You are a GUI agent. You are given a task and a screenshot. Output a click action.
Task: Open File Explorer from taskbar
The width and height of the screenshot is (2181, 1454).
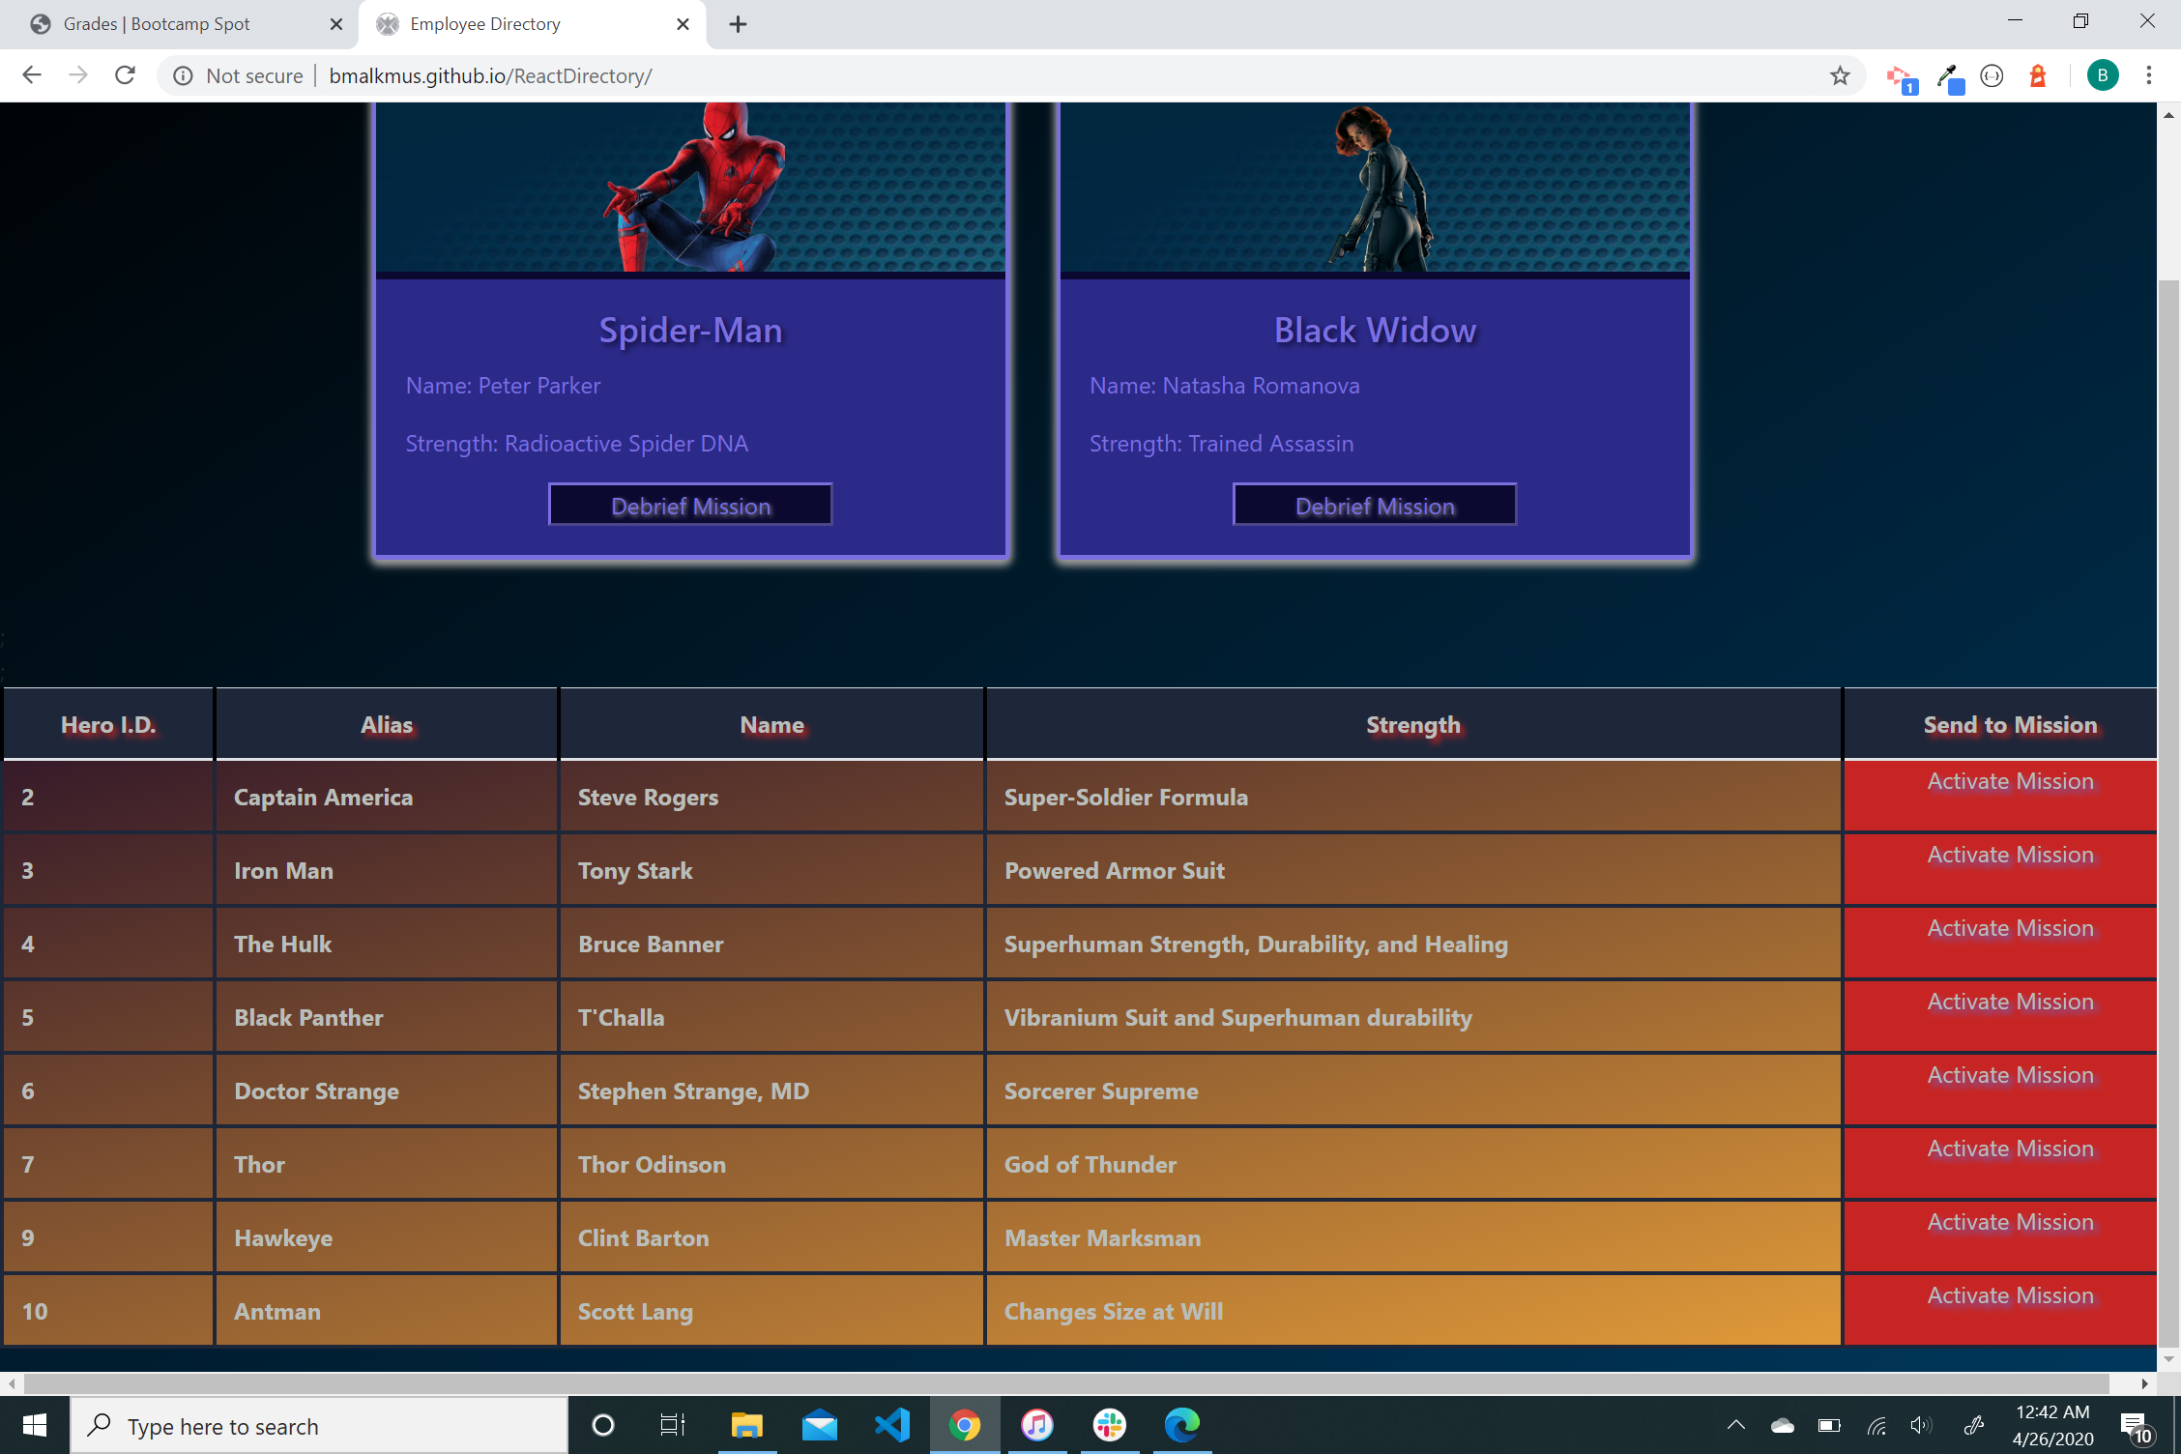[746, 1425]
